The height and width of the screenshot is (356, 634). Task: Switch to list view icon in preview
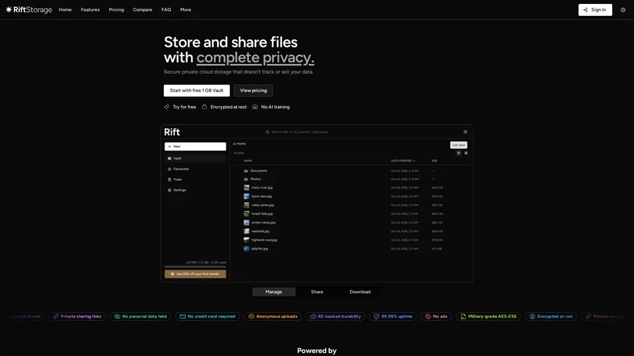[458, 153]
